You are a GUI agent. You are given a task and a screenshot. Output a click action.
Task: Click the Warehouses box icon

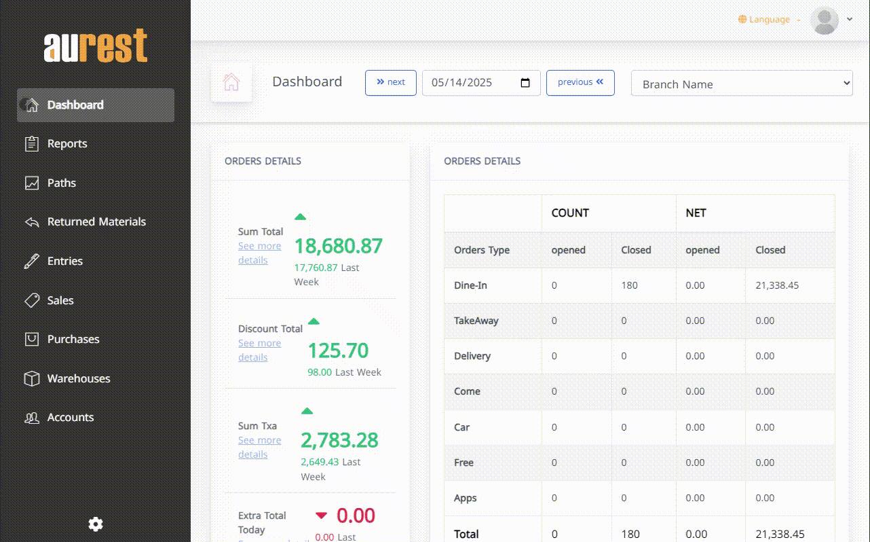[x=31, y=378]
